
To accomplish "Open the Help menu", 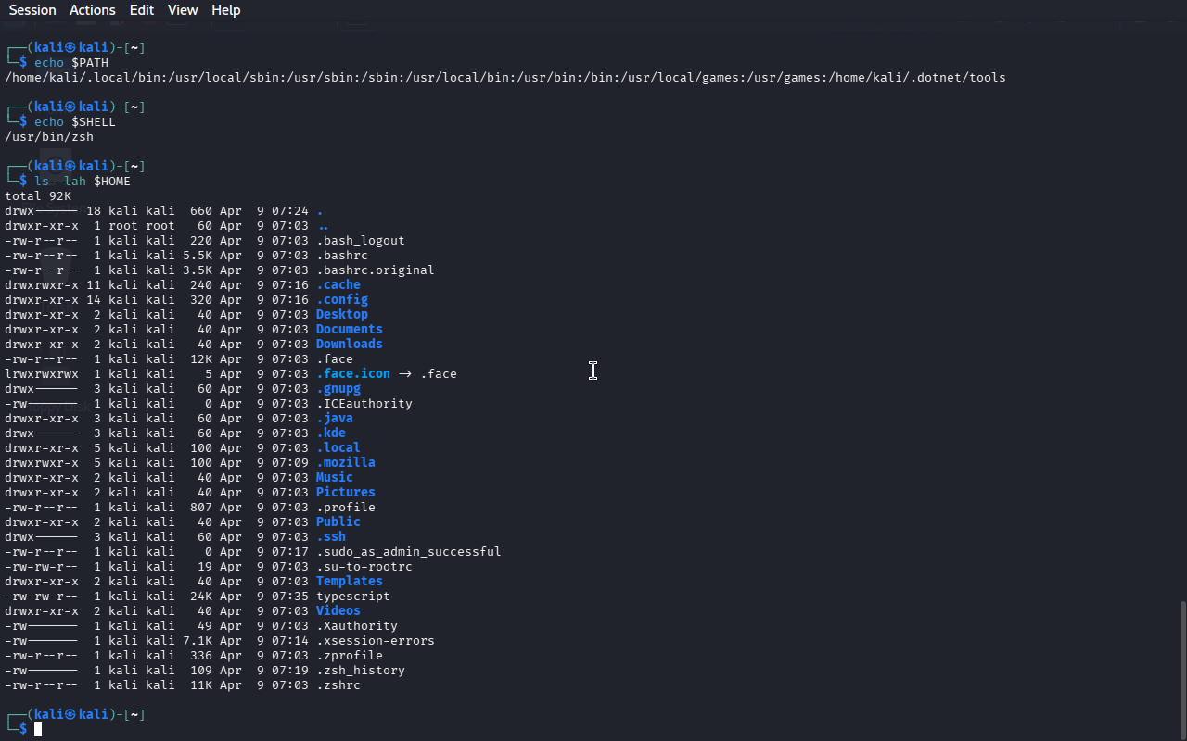I will coord(225,10).
